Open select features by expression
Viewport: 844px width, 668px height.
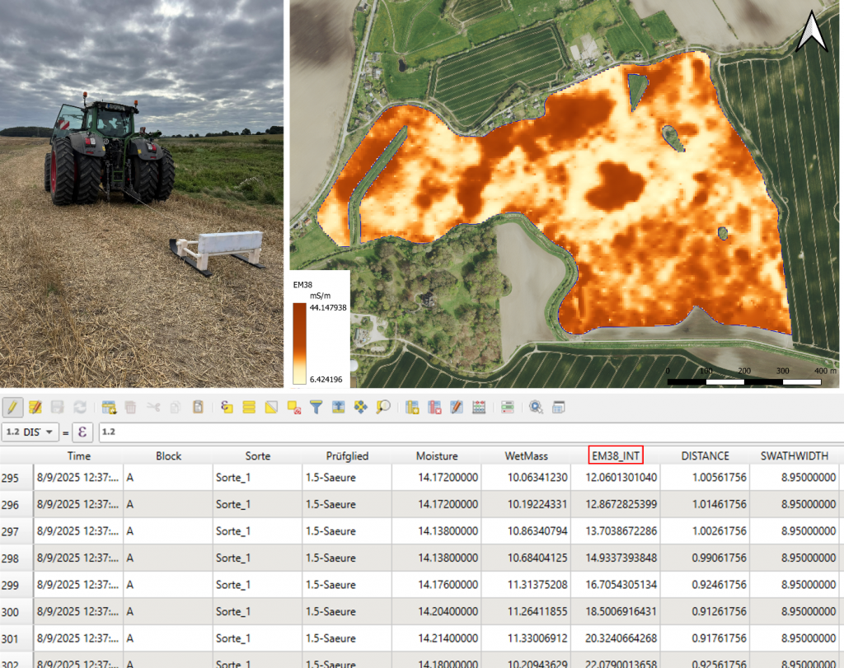click(228, 407)
